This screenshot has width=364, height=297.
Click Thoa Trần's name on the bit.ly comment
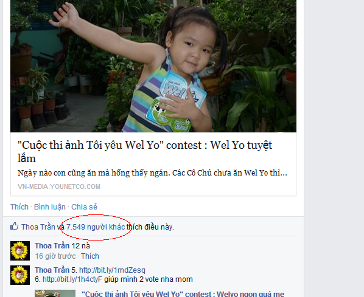(x=52, y=270)
